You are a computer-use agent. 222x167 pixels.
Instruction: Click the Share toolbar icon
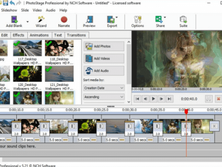[160, 22]
